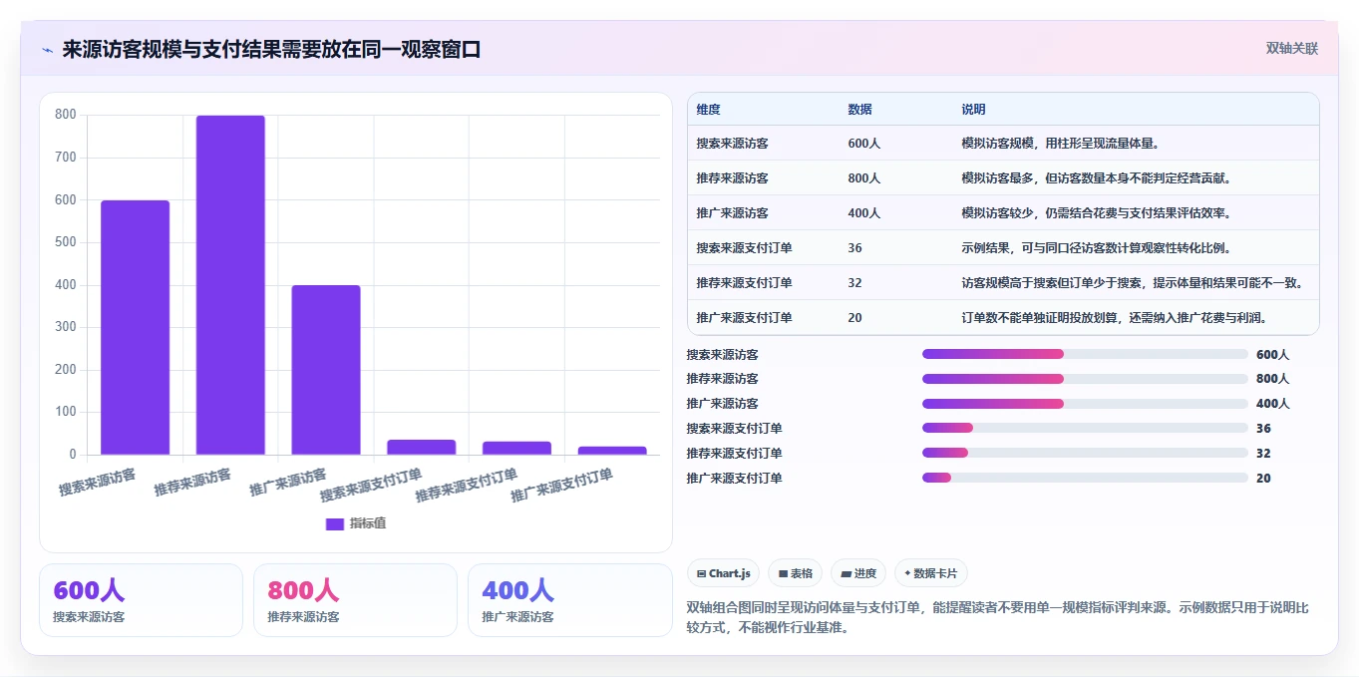The image size is (1359, 677).
Task: Open the 400人 推广来源访客 stat card
Action: [569, 600]
